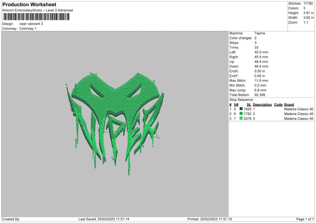316x223 pixels.
Task: Click the bright green swatch for stop 3
Action: tap(241, 118)
